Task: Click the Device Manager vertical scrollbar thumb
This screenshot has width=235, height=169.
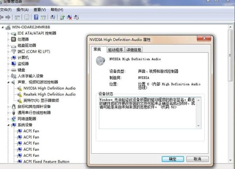Action: 230,55
